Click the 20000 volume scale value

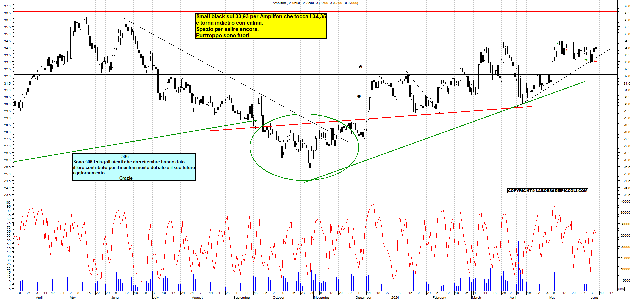coord(625,247)
